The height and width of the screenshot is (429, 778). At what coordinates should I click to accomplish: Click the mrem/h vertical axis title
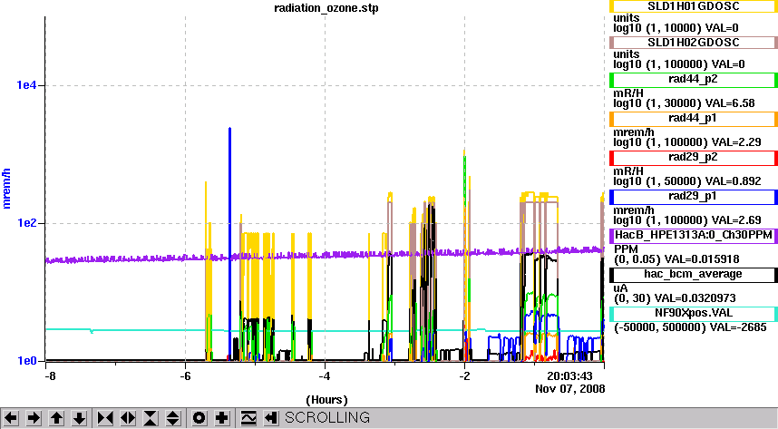coord(6,188)
